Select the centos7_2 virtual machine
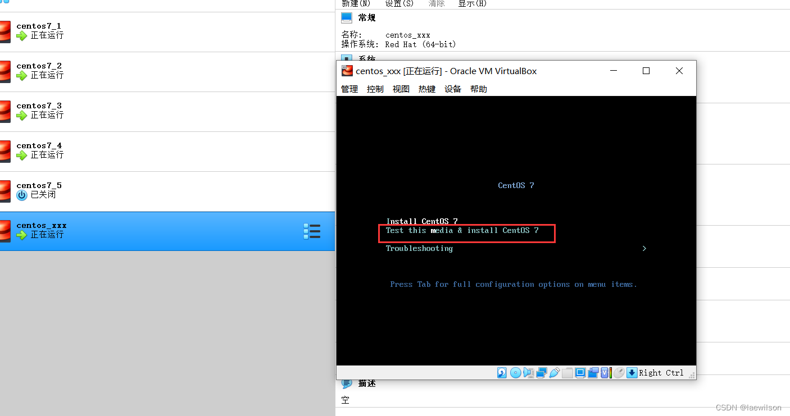790x416 pixels. [167, 72]
